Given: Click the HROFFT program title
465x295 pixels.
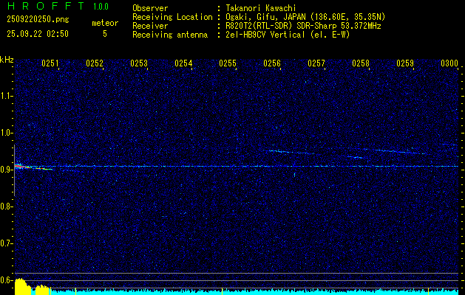Looking at the screenshot, I should [x=41, y=7].
